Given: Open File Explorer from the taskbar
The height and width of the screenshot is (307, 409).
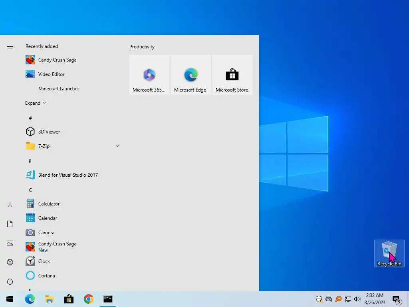Looking at the screenshot, I should click(x=49, y=299).
